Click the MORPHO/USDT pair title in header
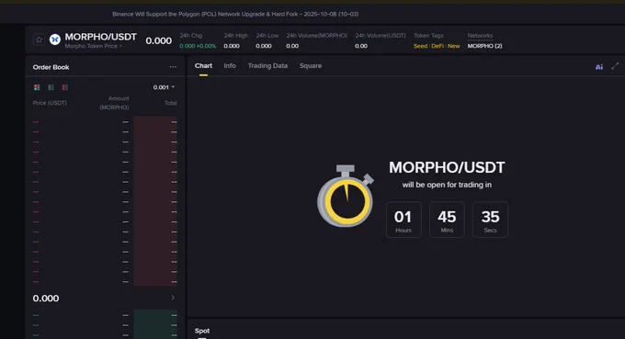 click(x=100, y=37)
